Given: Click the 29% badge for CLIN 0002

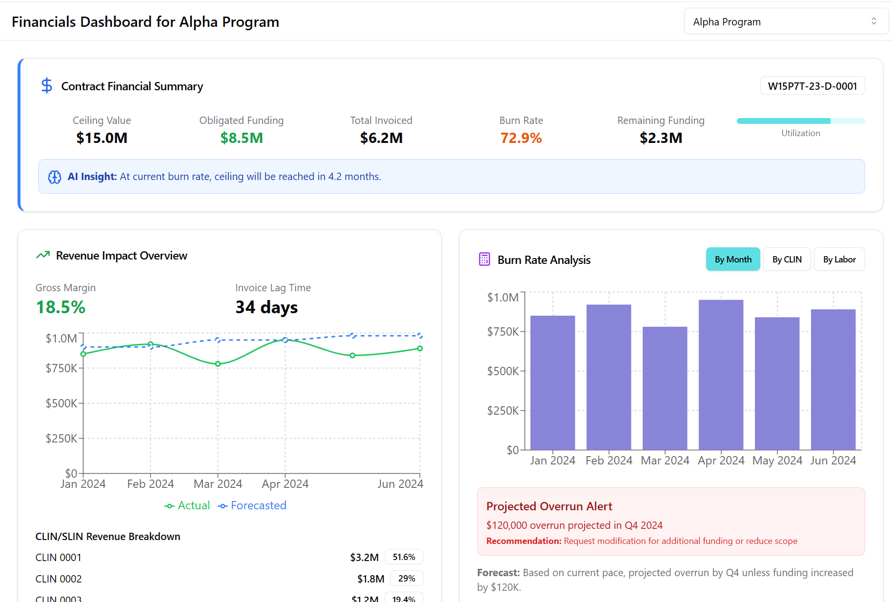Looking at the screenshot, I should (x=406, y=579).
